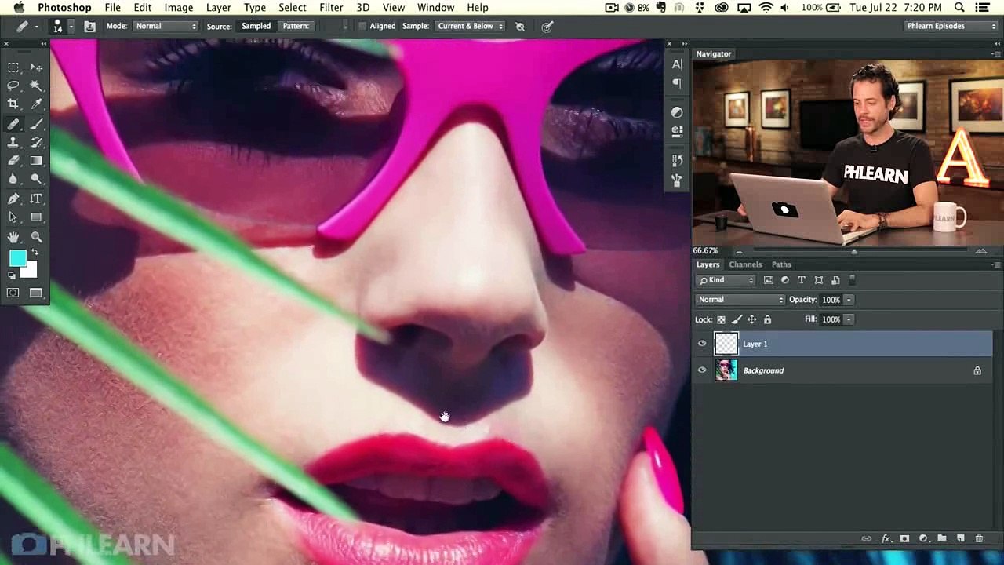The image size is (1004, 565).
Task: Select the Clone Stamp tool
Action: pyautogui.click(x=13, y=143)
